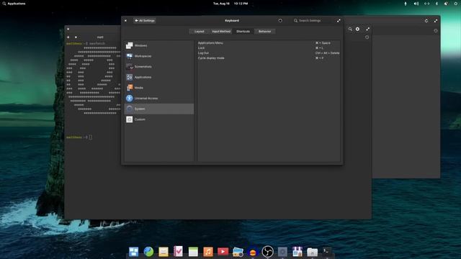The image size is (461, 259).
Task: Open Tasks app from dock
Action: (178, 252)
